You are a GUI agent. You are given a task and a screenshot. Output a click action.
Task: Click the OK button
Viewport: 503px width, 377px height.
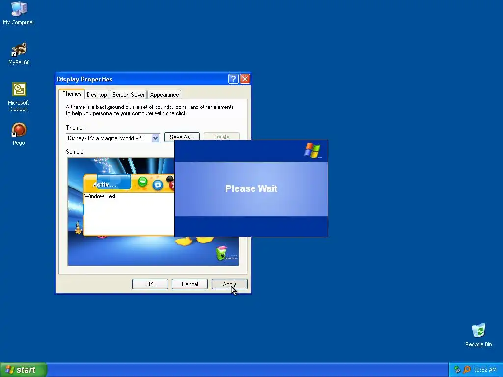150,284
